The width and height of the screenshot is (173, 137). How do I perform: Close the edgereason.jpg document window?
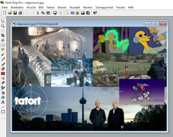coord(163,24)
